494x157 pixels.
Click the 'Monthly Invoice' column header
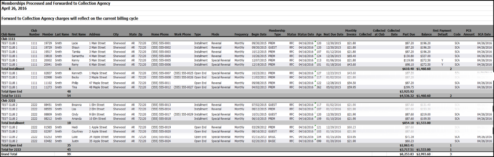click(x=351, y=32)
